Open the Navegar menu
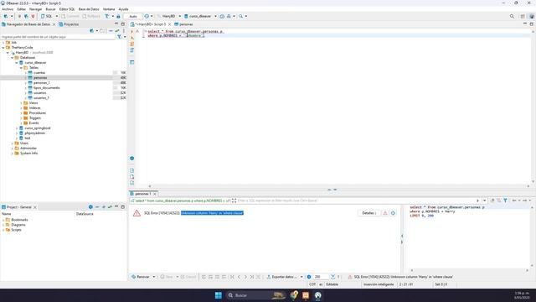The width and height of the screenshot is (536, 302). [x=35, y=9]
